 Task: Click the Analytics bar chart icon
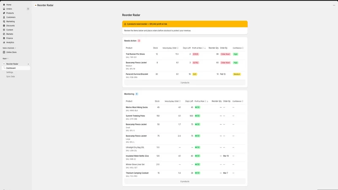pos(4,42)
